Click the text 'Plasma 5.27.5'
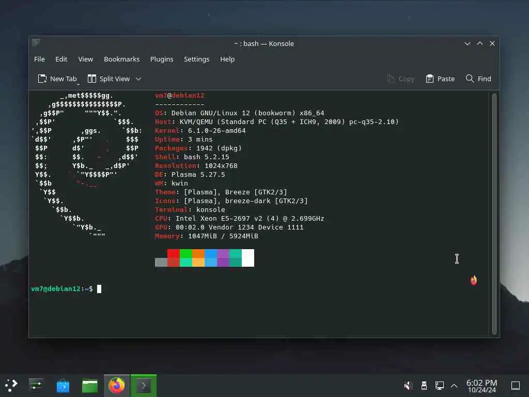 tap(198, 175)
